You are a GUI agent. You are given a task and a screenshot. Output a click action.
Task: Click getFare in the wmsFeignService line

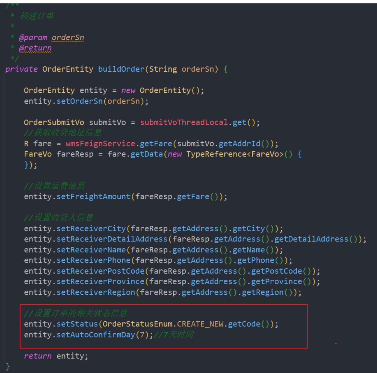tap(156, 144)
